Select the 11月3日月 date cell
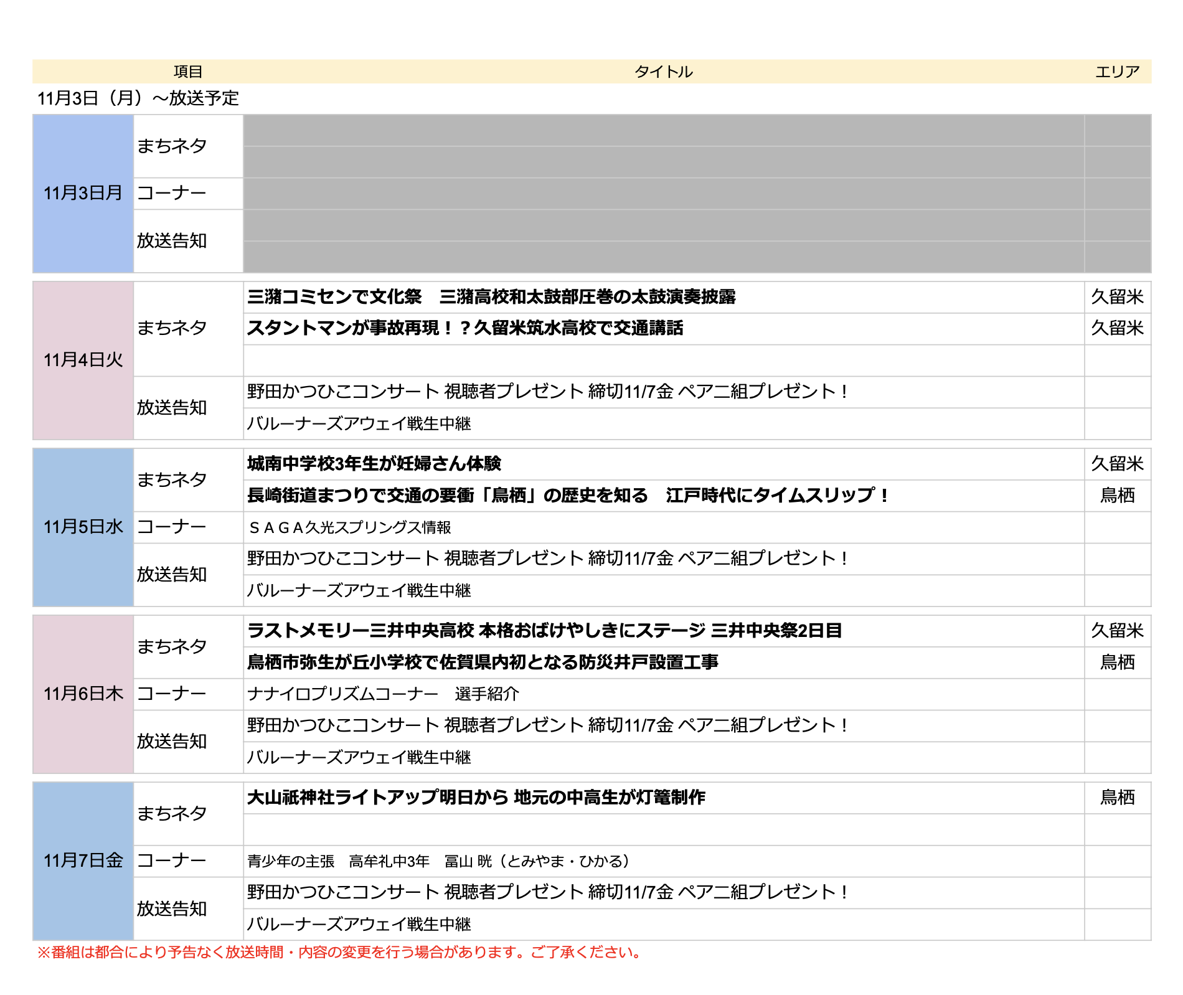 [83, 193]
